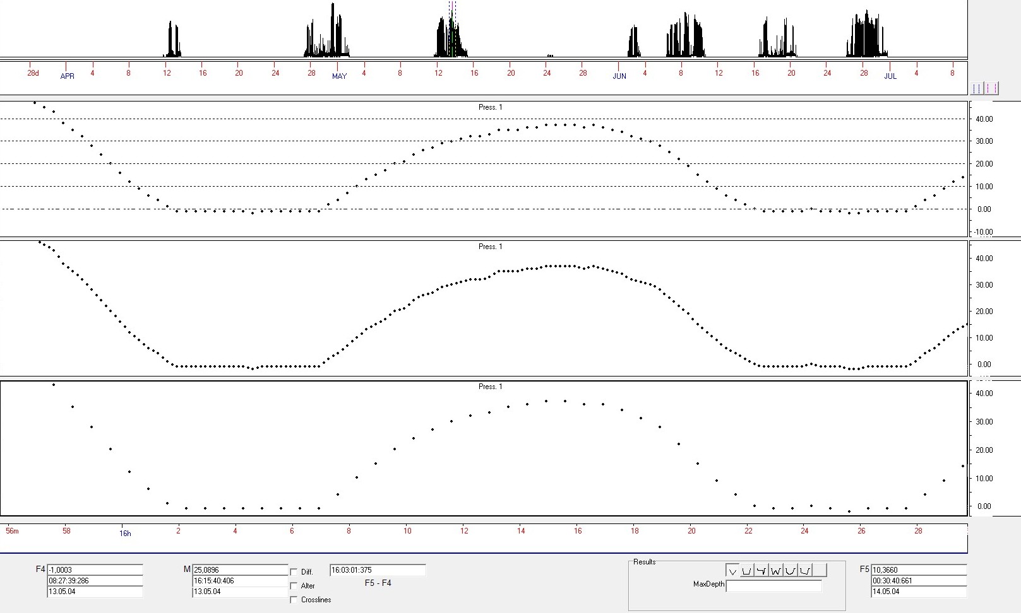
Task: Click the pink dashed cursor lines icon
Action: pos(992,88)
